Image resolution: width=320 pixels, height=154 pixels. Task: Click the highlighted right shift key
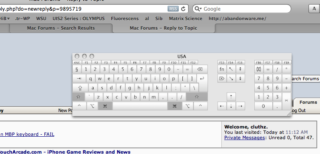tap(197, 97)
